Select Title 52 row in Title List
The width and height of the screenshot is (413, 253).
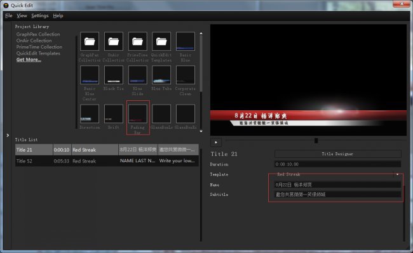tap(107, 161)
